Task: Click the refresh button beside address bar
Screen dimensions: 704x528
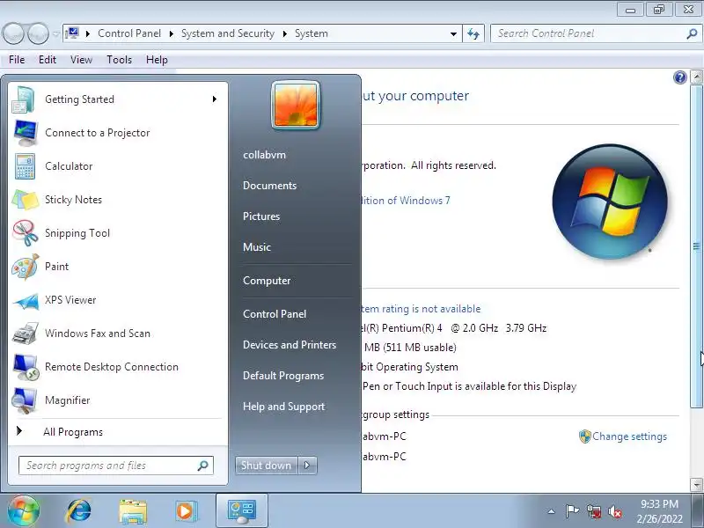Action: [473, 33]
